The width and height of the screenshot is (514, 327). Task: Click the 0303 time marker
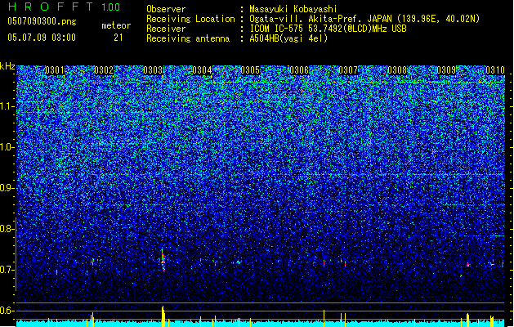coord(153,70)
